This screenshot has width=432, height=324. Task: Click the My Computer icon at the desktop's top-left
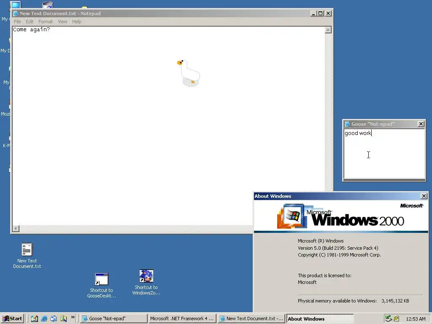pos(15,5)
